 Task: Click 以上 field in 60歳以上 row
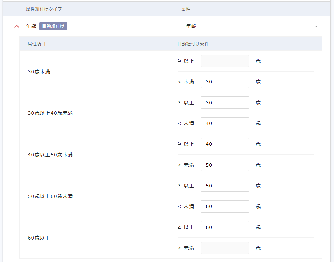(225, 227)
